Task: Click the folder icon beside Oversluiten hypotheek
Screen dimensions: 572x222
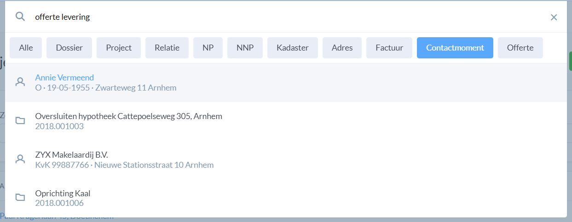Action: click(x=20, y=121)
